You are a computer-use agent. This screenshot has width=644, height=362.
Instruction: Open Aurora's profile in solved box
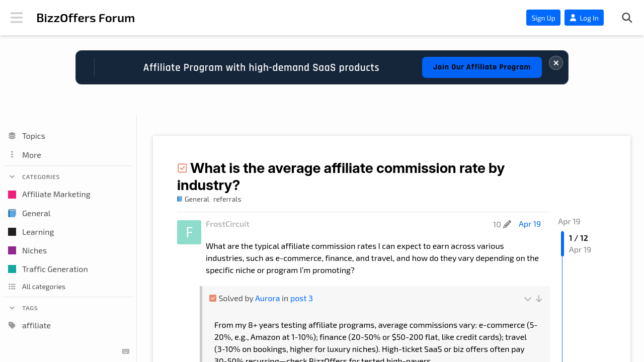(x=267, y=298)
